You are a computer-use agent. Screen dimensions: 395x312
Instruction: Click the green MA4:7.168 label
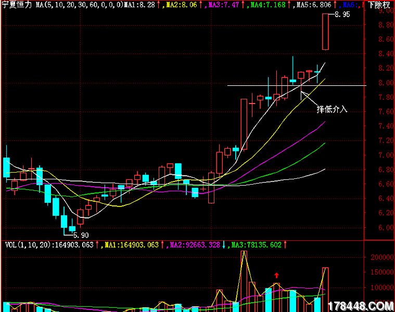click(x=268, y=5)
